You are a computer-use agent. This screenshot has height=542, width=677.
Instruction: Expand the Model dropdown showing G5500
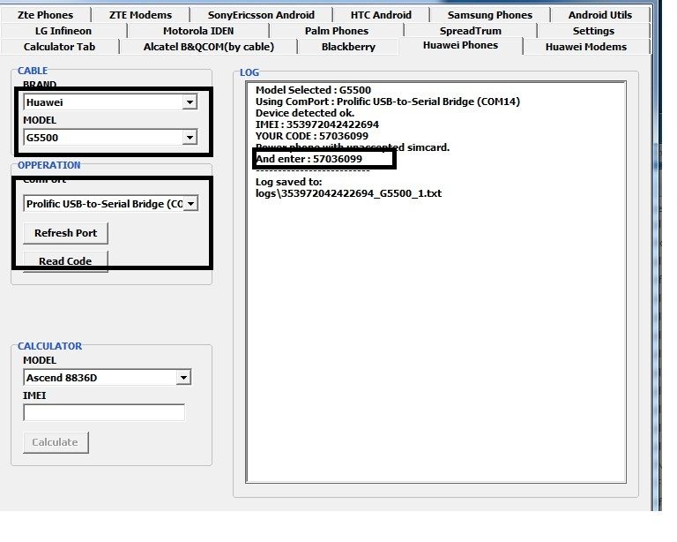(189, 138)
